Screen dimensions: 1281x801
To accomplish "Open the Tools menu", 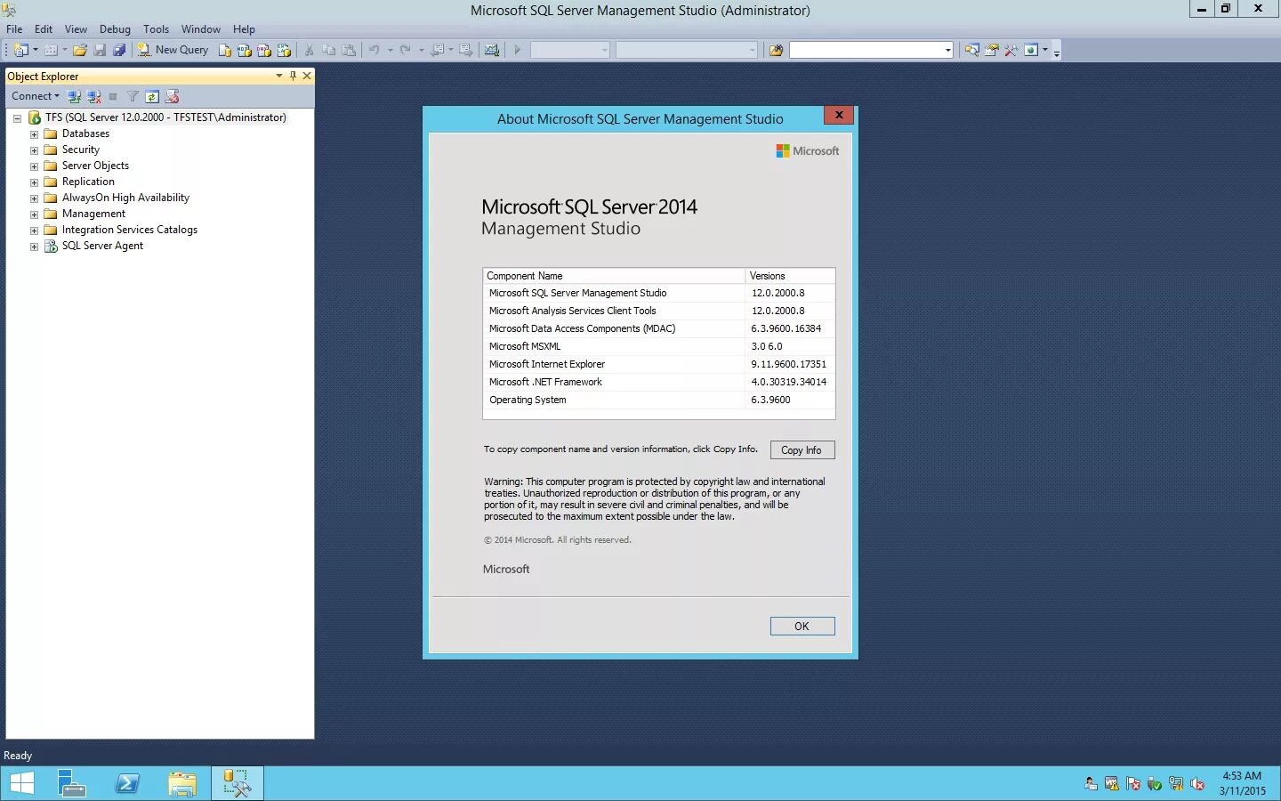I will pyautogui.click(x=156, y=28).
